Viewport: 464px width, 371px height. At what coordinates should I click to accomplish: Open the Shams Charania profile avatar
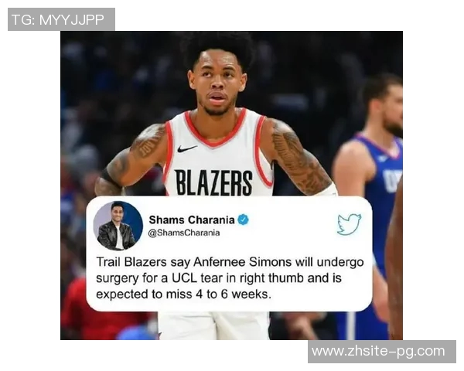pos(118,226)
